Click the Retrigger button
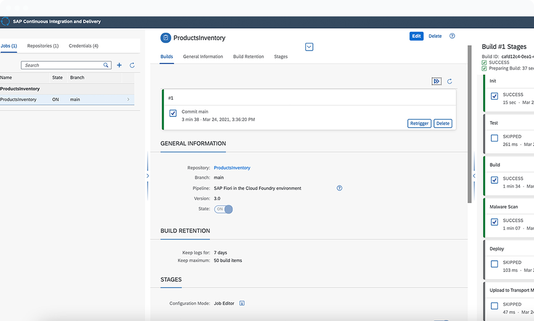 [x=419, y=123]
